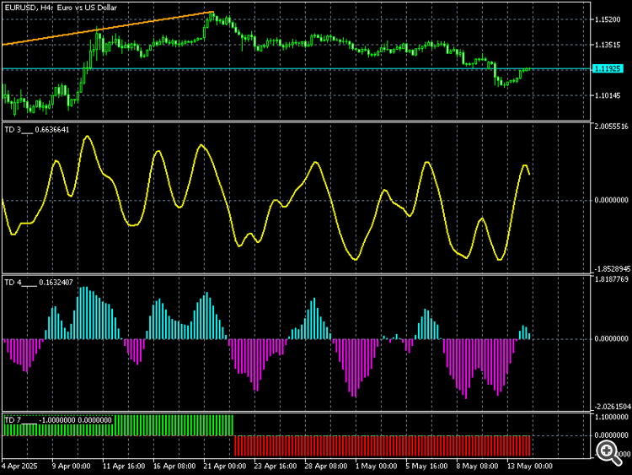Click the 16 Apr 08:00 time label
Screen dimensions: 632x475
(174, 466)
